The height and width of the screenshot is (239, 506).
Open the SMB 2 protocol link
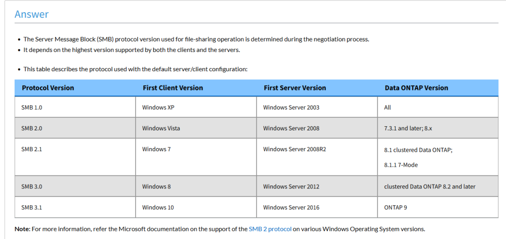[270, 229]
